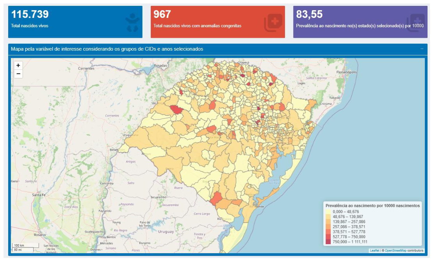This screenshot has height=261, width=433.
Task: Click the Gualeguaychú label on the map
Action: 94,232
